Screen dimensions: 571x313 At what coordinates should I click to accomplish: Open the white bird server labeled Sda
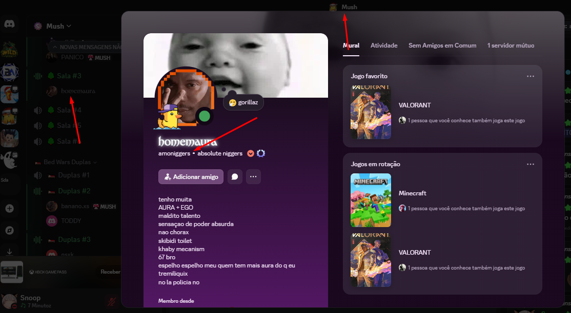9,160
